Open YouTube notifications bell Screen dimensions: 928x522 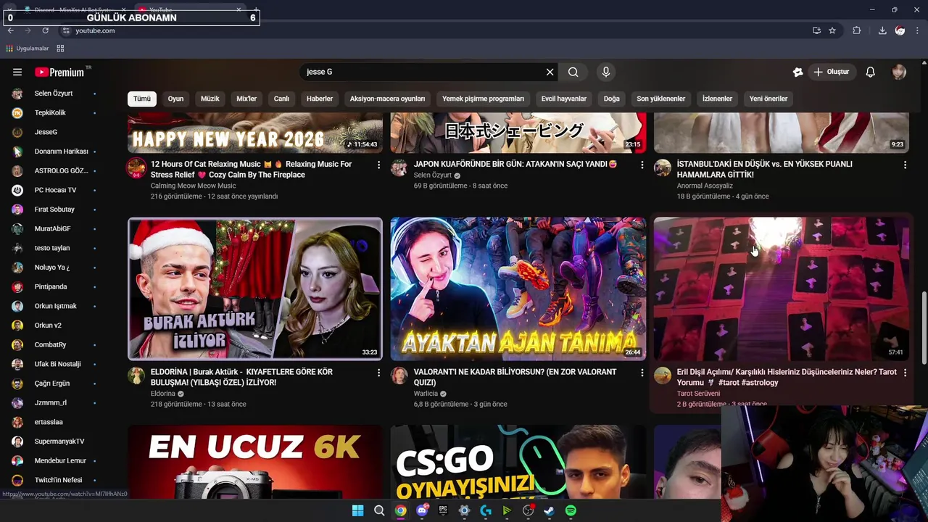870,72
